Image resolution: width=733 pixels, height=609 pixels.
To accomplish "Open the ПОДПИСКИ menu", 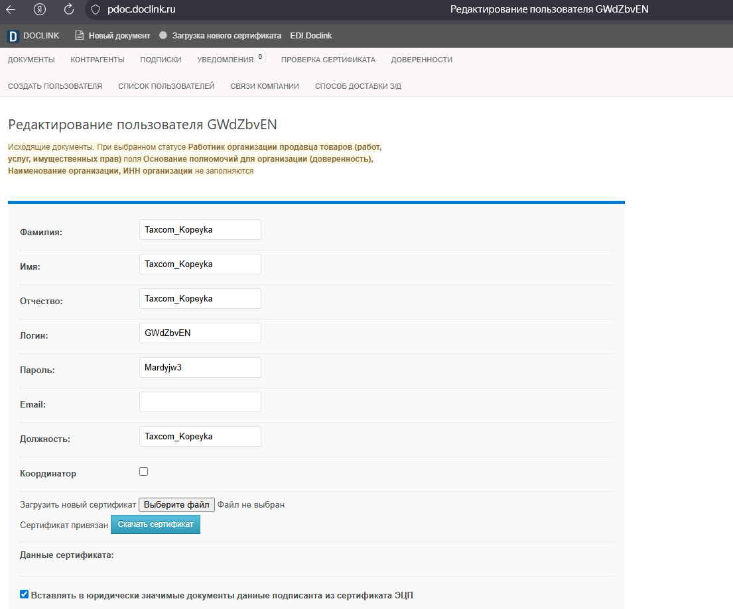I will (161, 60).
